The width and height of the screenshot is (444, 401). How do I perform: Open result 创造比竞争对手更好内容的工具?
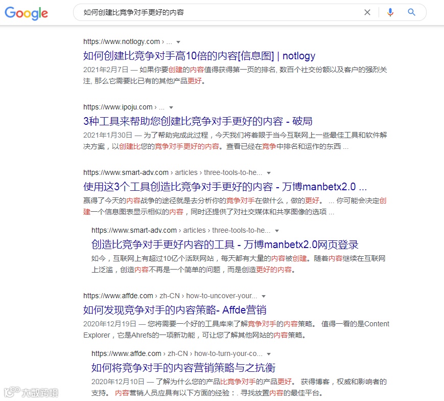point(225,244)
